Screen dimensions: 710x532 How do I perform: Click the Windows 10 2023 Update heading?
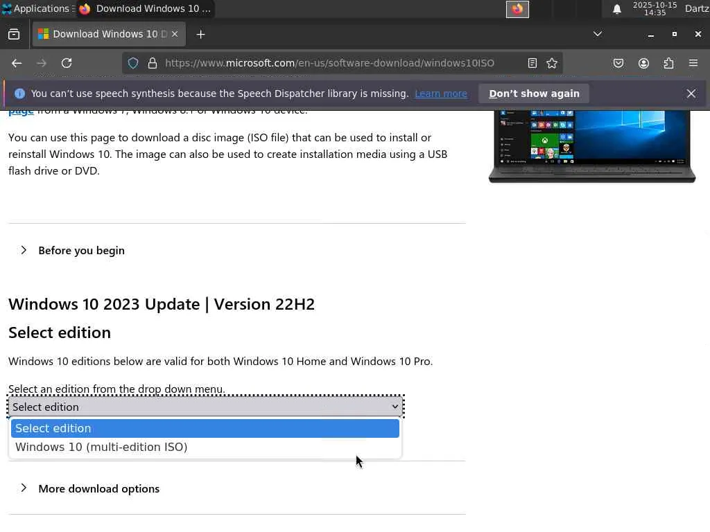click(162, 305)
